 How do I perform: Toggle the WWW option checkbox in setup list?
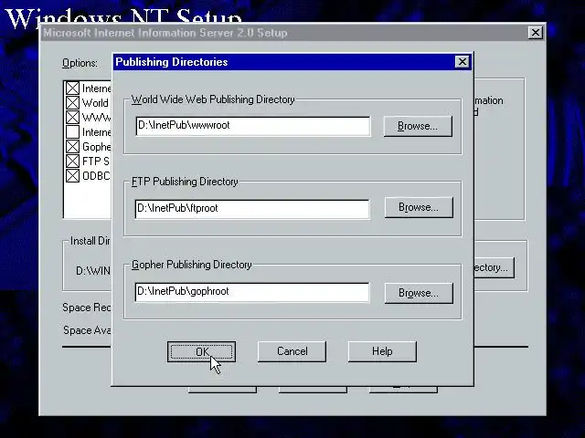tap(72, 118)
